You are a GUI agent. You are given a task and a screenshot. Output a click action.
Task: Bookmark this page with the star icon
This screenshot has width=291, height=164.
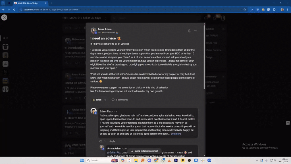(245, 9)
